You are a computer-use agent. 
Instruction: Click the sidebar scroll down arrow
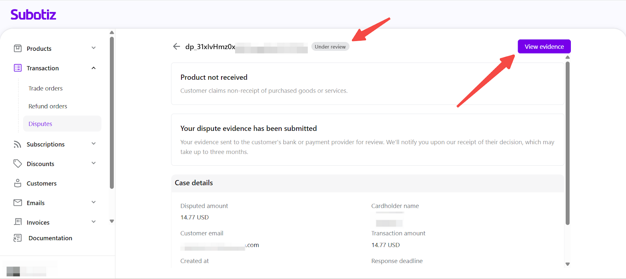[x=112, y=221]
